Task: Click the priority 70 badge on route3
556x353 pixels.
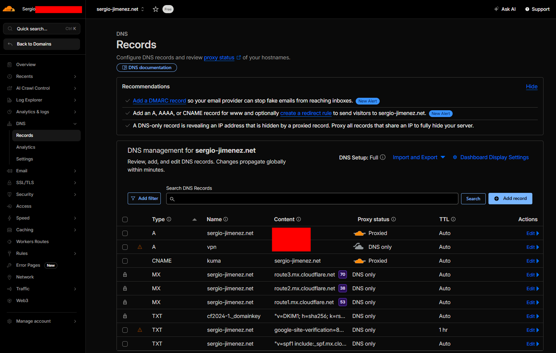Action: click(x=343, y=274)
